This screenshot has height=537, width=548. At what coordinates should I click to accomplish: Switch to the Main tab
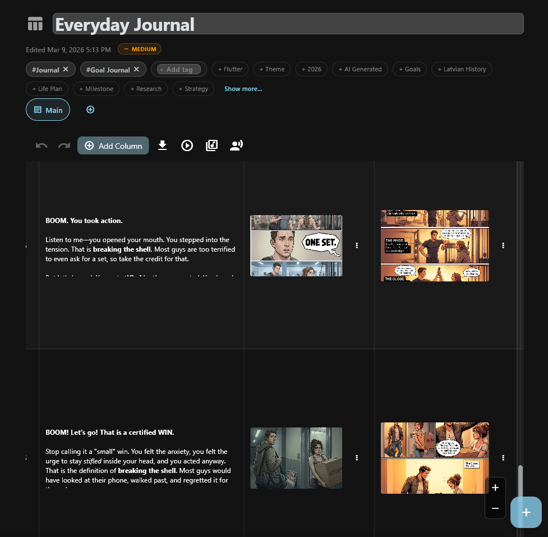[48, 110]
